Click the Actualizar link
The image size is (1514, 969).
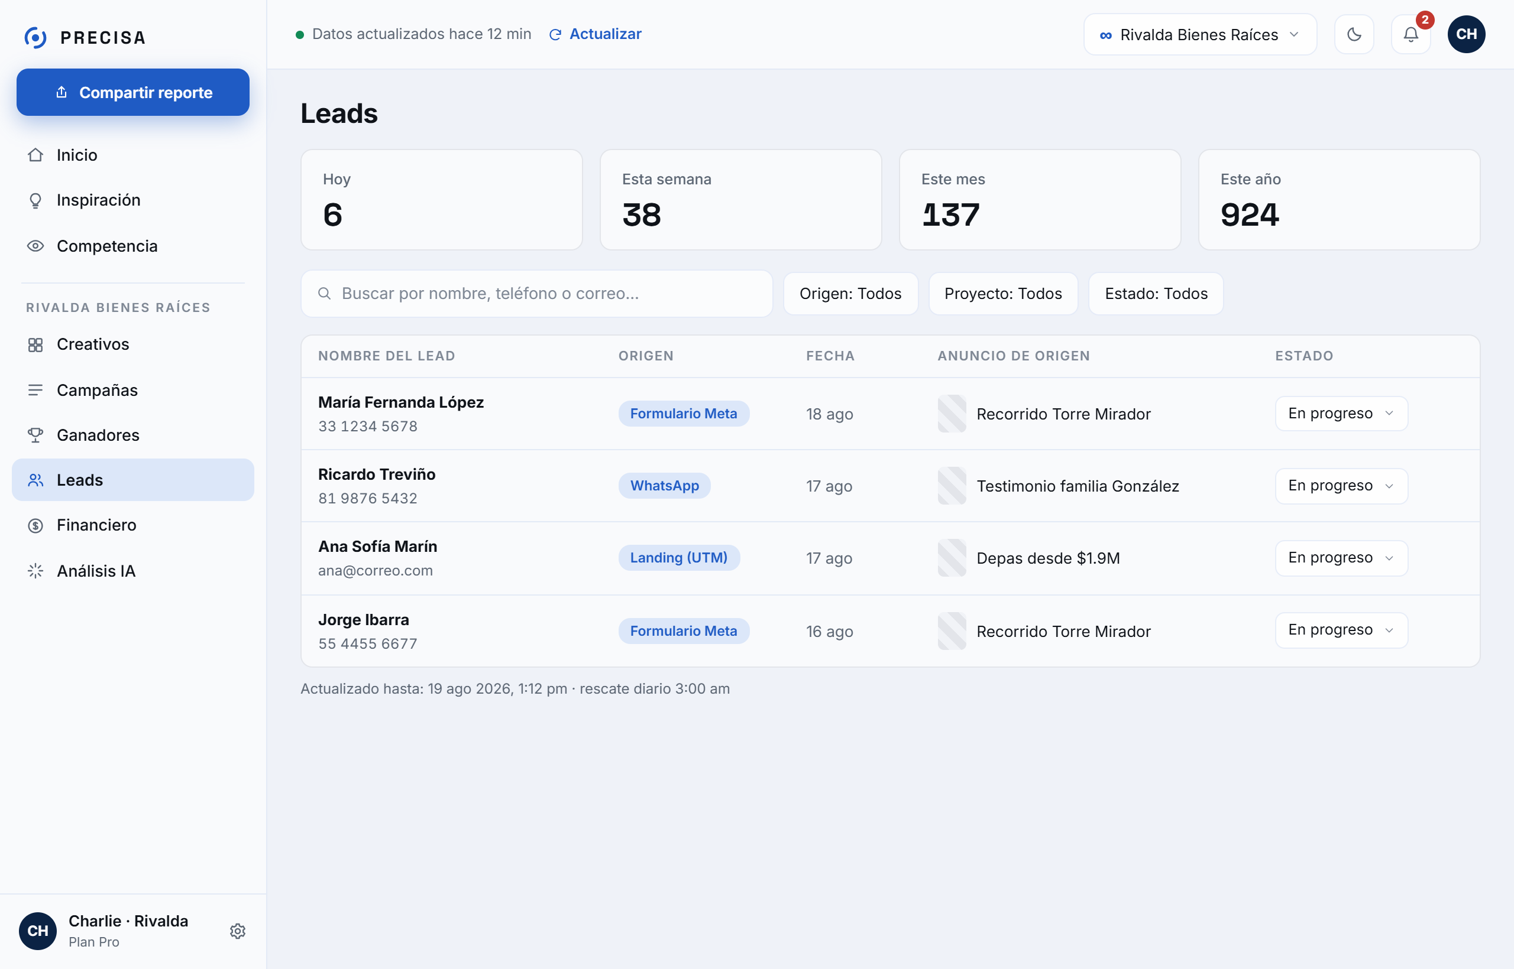tap(595, 34)
